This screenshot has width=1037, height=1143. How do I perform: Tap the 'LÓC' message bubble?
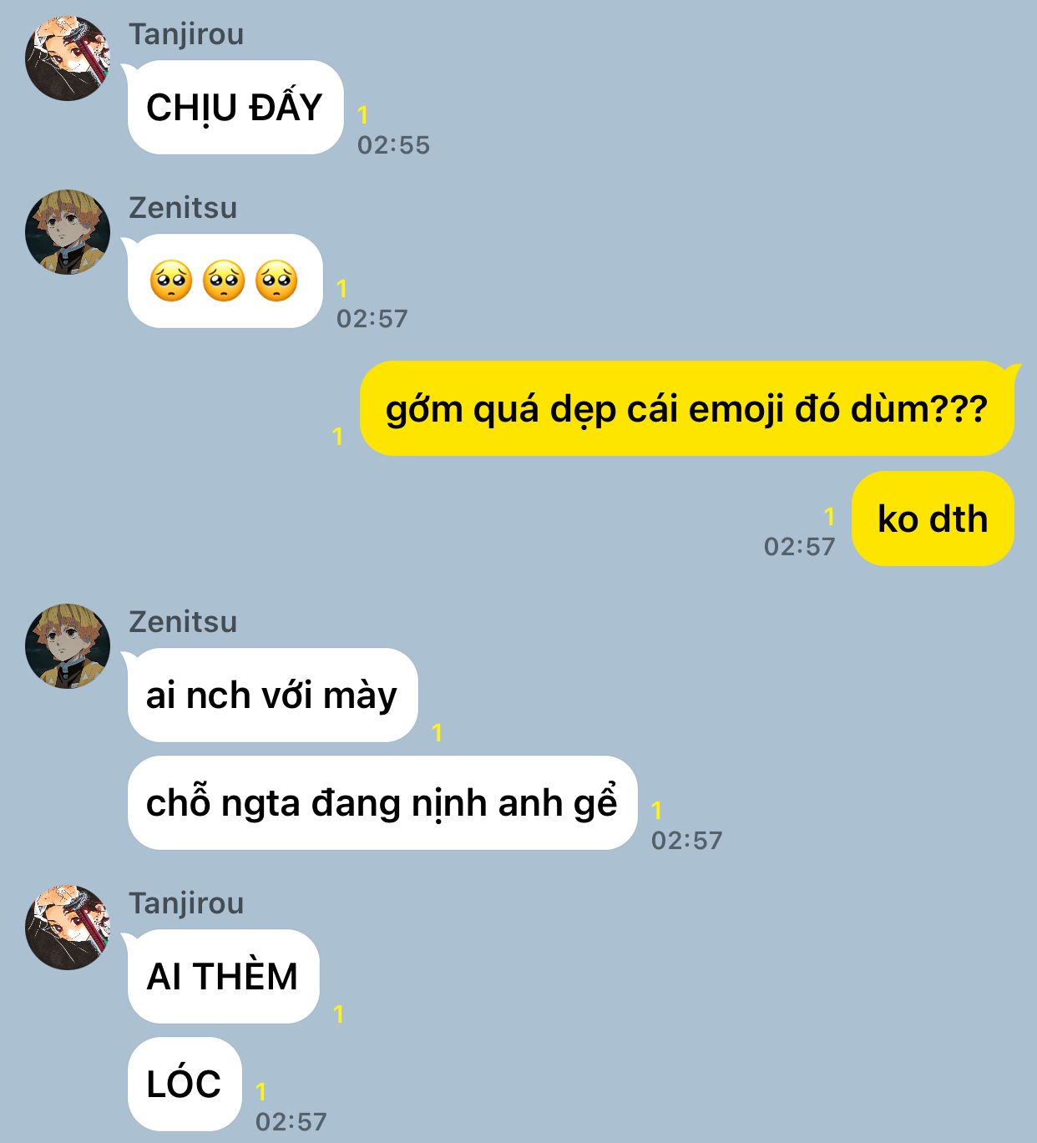(185, 1085)
